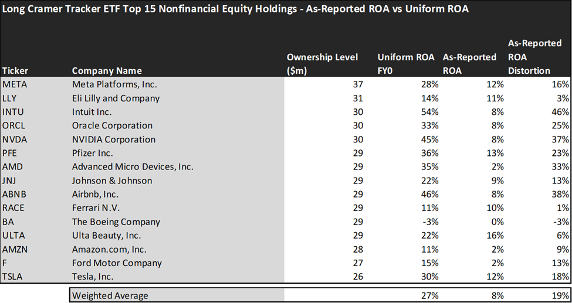Select the Eli Lilly and Company cell
The image size is (572, 303).
[116, 98]
